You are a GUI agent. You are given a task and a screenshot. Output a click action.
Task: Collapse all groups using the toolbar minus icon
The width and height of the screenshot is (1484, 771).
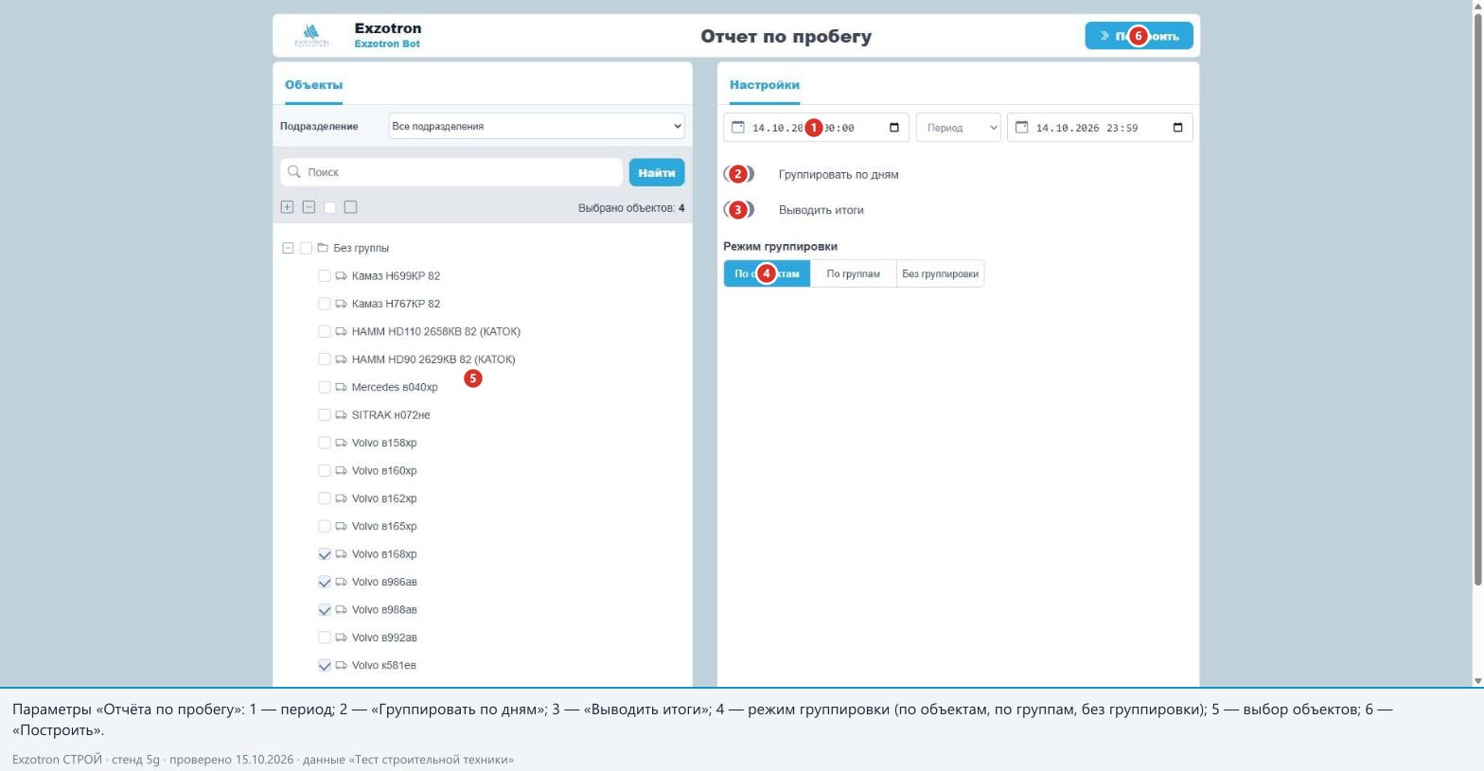[x=309, y=207]
